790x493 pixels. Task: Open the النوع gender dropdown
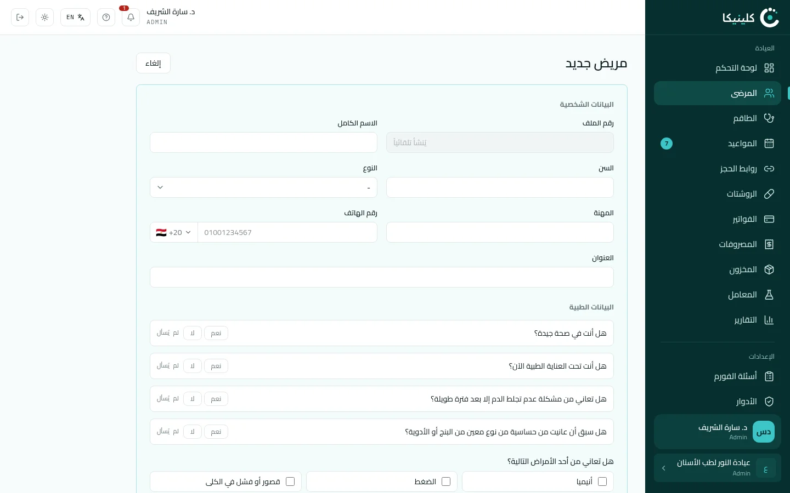263,187
